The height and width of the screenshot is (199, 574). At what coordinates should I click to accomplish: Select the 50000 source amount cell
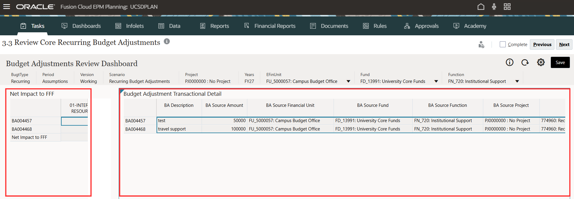point(224,121)
